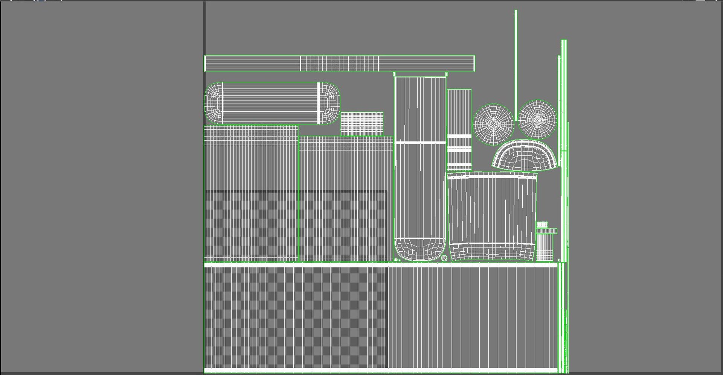Select the tapered cup-shaped UV island
Screen dimensions: 723x375
coord(491,217)
